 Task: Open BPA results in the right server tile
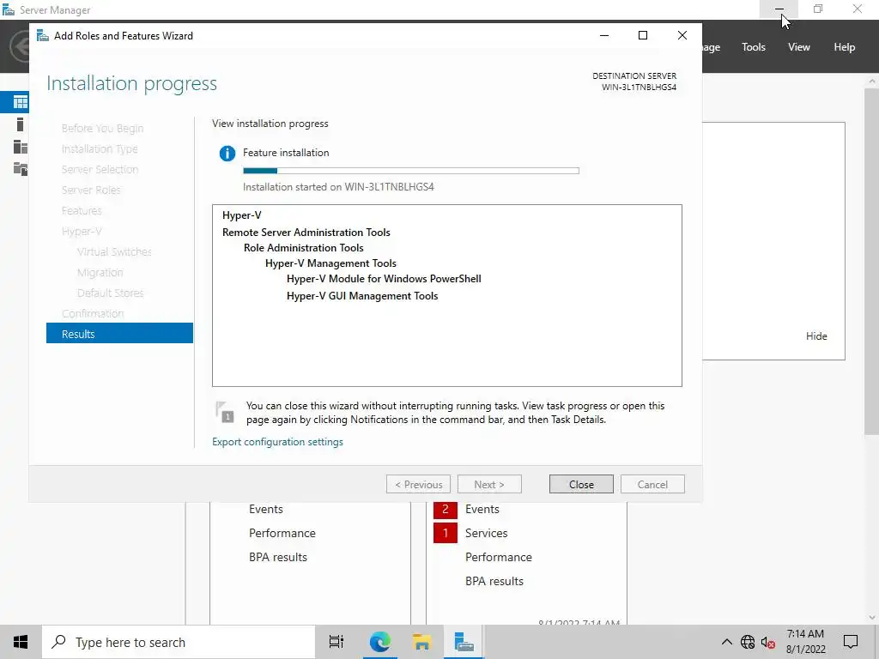click(494, 581)
